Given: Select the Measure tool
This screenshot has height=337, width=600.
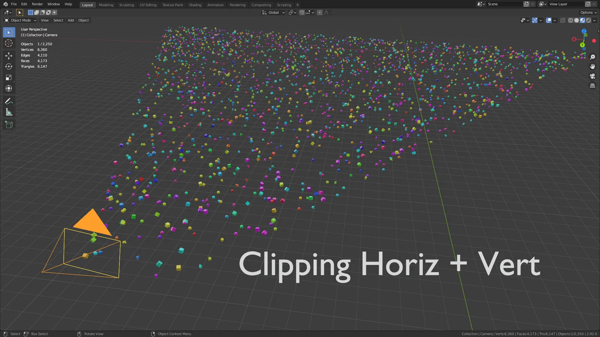Looking at the screenshot, I should 9,112.
